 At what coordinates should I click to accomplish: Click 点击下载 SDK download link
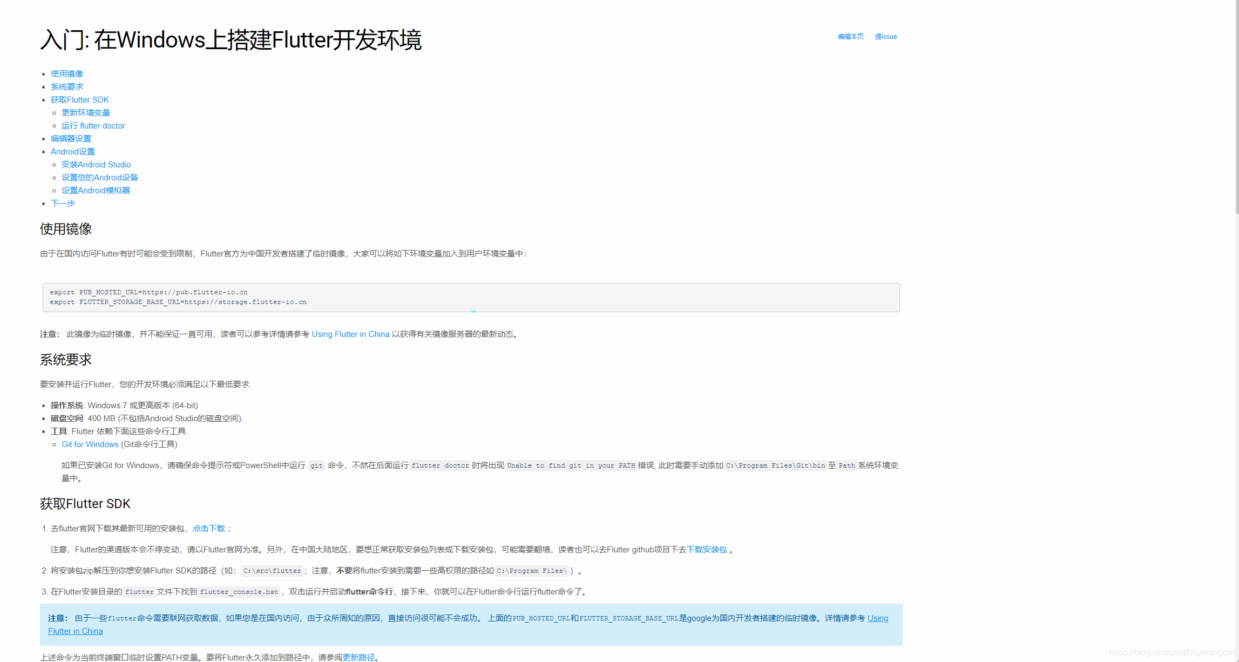tap(208, 529)
